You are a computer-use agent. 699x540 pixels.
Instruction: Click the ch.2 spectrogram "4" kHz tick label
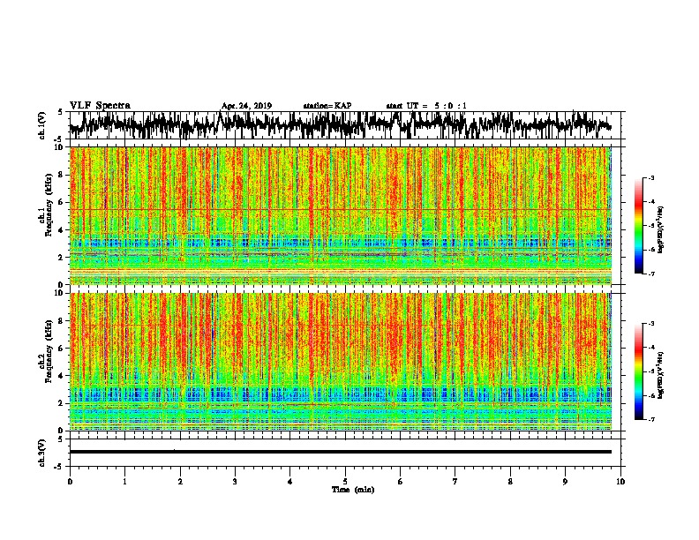pos(62,376)
